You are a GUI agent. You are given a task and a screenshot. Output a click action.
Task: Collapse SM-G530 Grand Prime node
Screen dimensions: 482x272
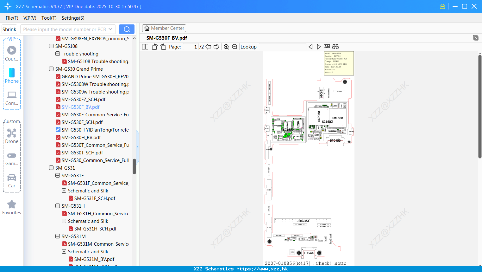(51, 69)
